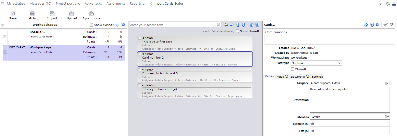
Task: Click the JIRA Synchronize icon
Action: pos(91,14)
